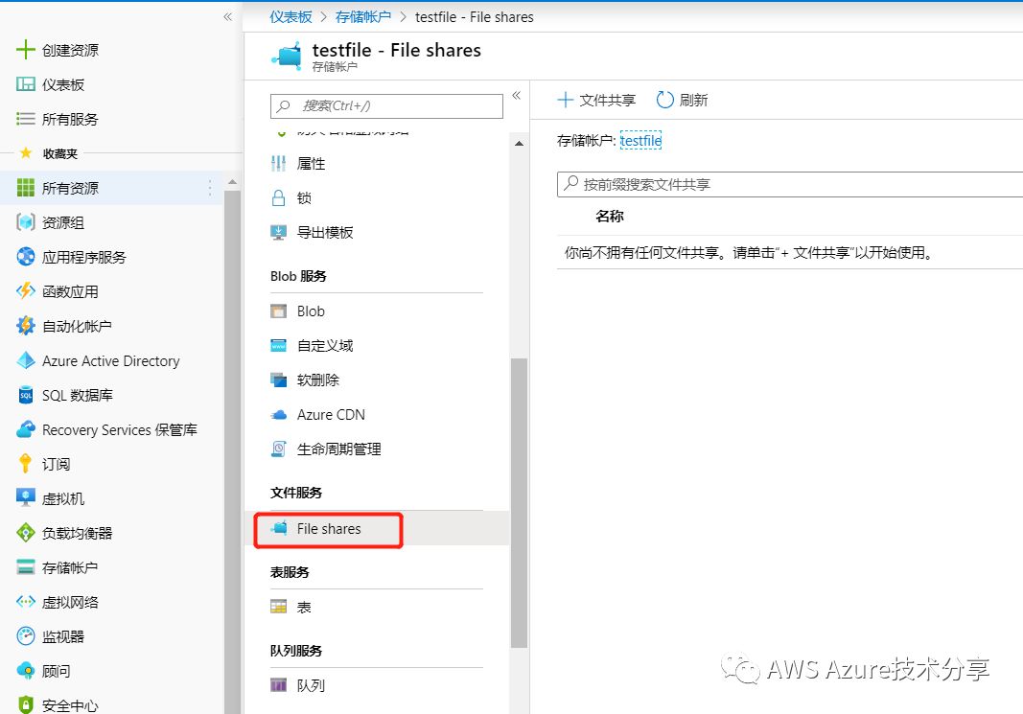Image resolution: width=1023 pixels, height=714 pixels.
Task: Click the 所有资源 row drag handle dots
Action: pos(209,188)
